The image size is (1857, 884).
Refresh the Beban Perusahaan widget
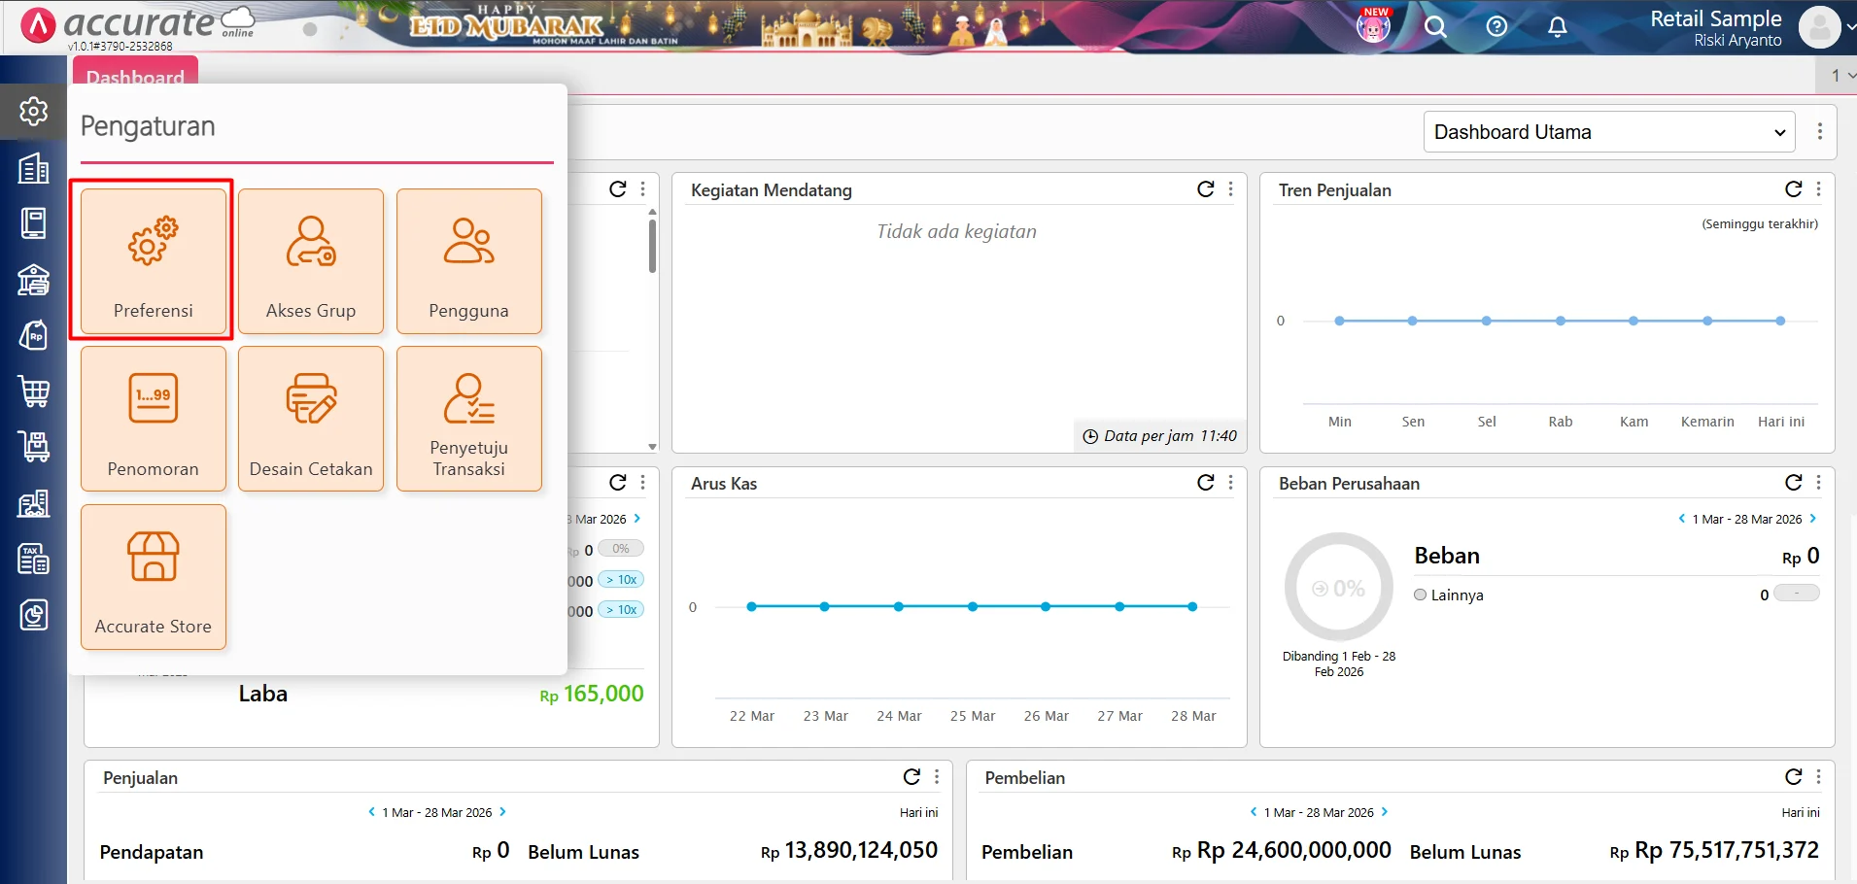(1794, 483)
